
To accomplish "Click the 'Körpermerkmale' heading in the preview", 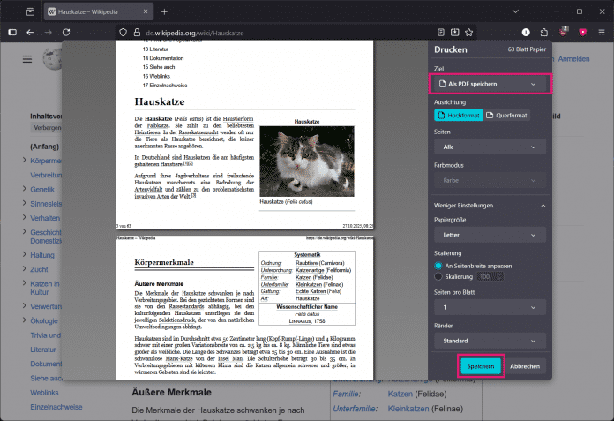I will (x=164, y=262).
